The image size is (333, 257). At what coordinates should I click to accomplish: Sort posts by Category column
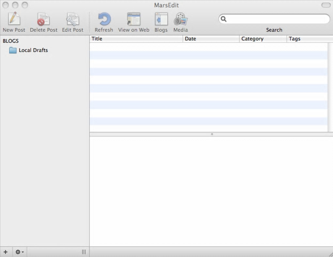263,39
